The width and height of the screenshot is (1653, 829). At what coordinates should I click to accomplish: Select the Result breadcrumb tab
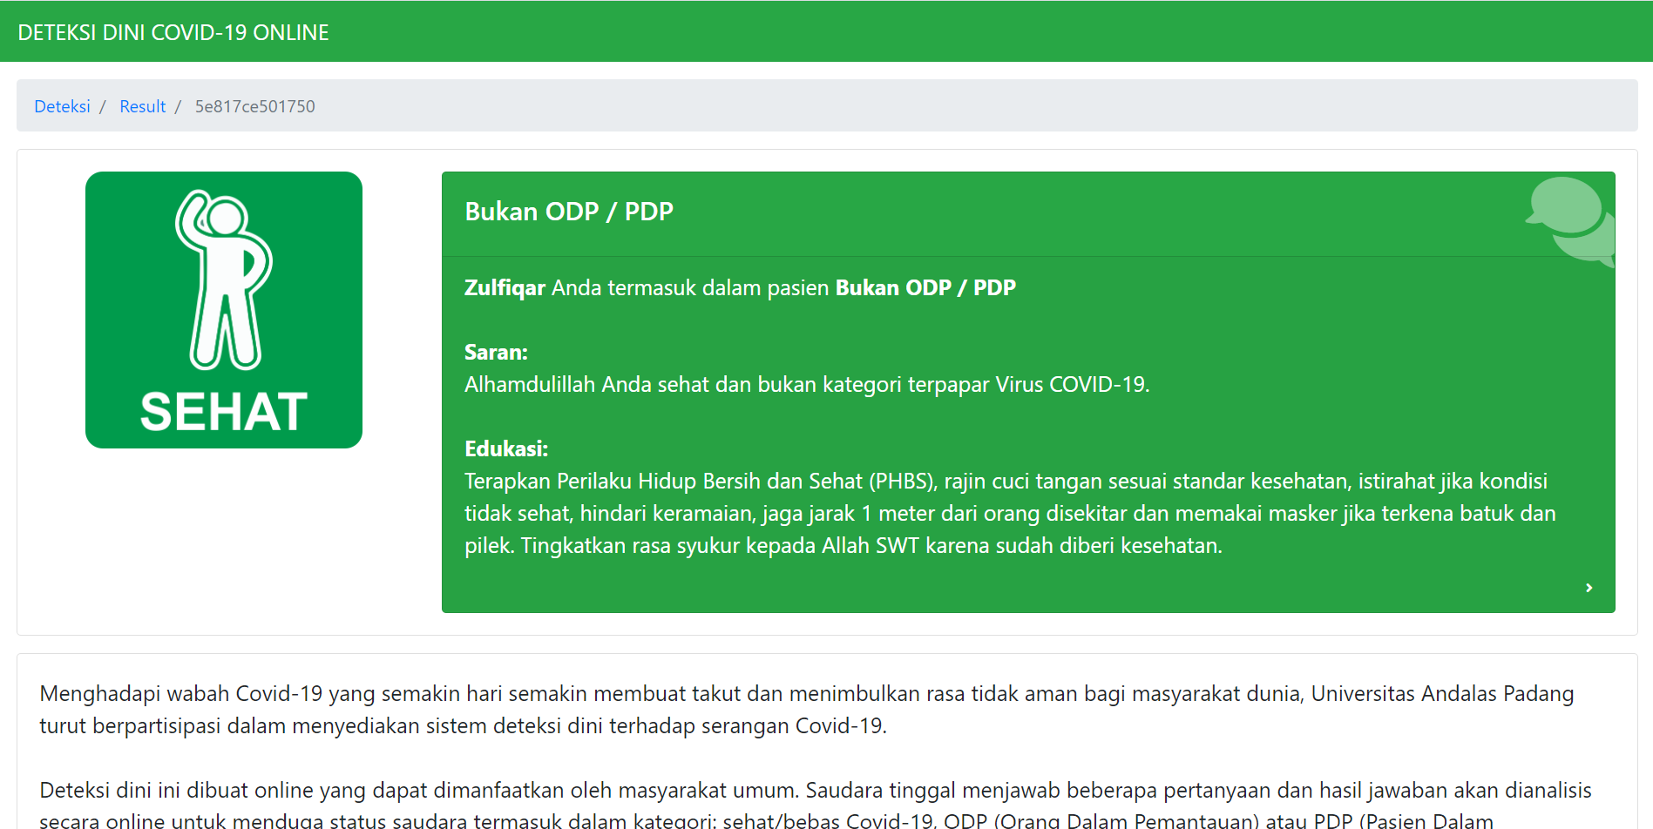142,105
